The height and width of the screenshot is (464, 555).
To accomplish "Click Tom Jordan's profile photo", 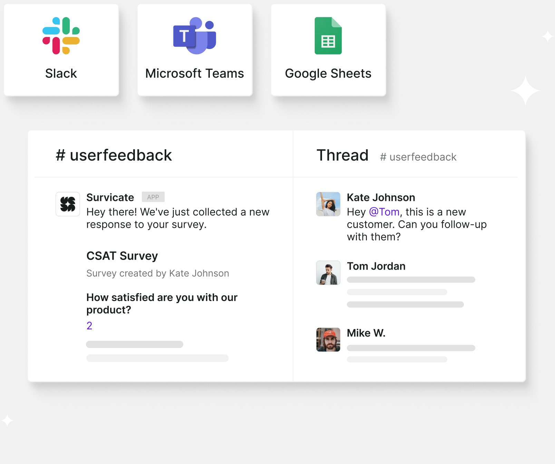I will [x=328, y=273].
